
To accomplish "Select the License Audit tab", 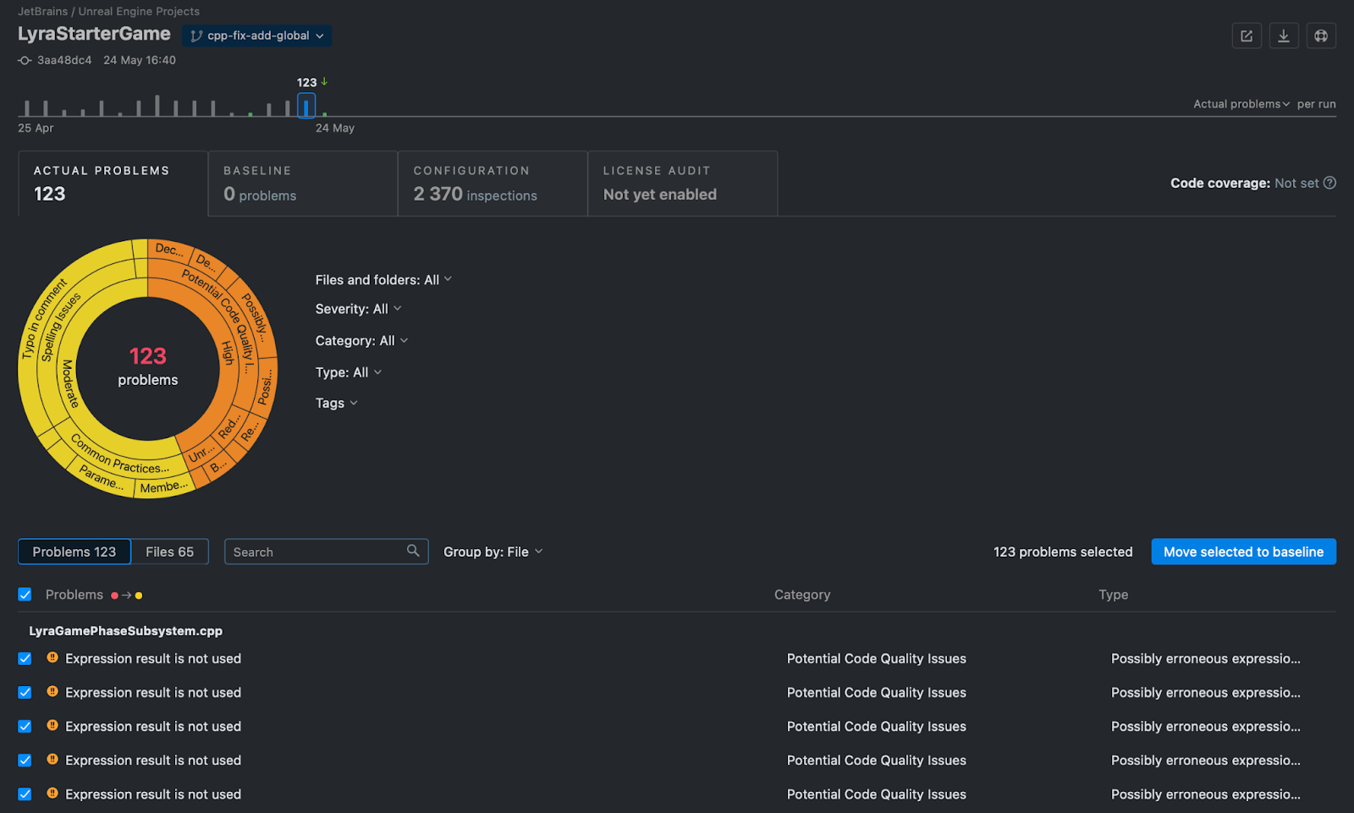I will pyautogui.click(x=682, y=184).
